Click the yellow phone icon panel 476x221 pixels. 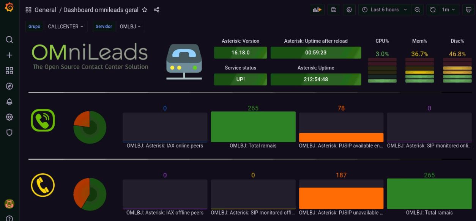43,186
